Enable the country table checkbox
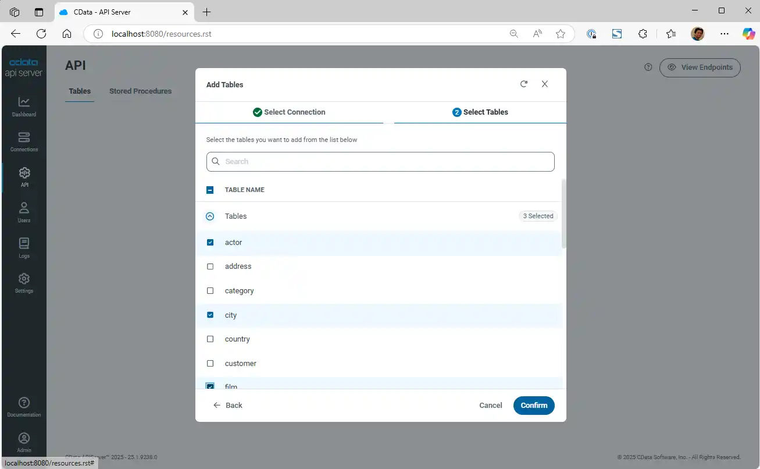 210,339
